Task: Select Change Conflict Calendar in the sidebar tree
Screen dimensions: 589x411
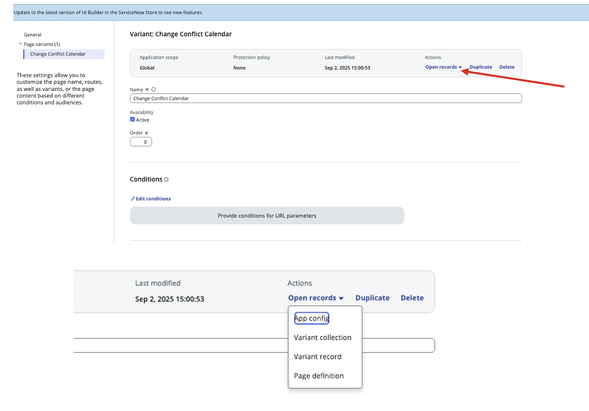Action: click(58, 54)
